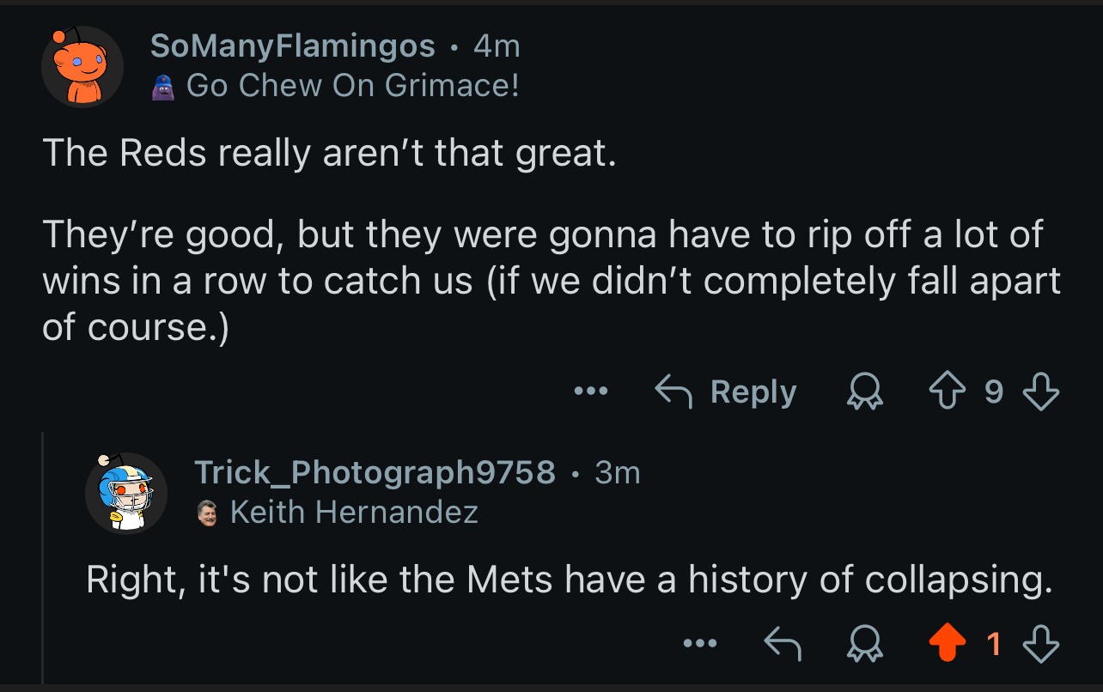Click the Keith Hernandez flair portrait icon
Viewport: 1103px width, 692px height.
click(207, 513)
